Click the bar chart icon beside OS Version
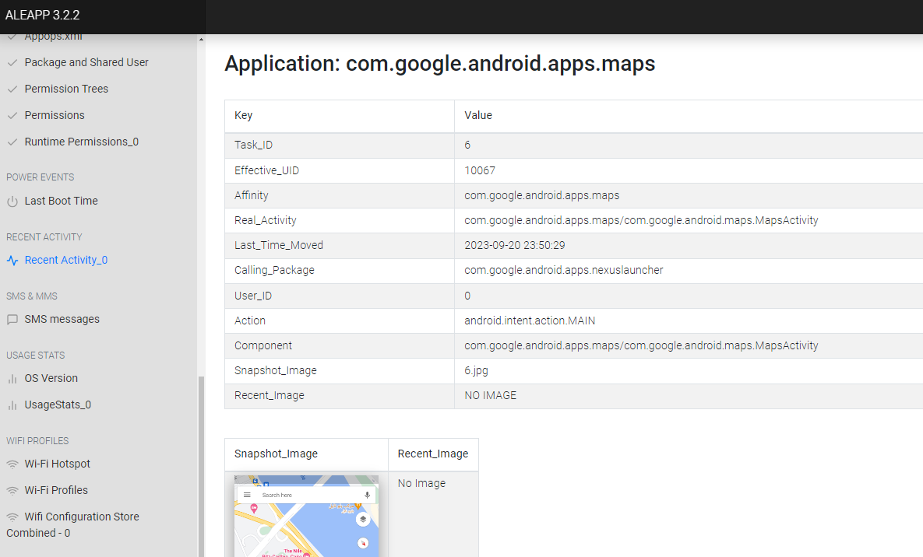 pyautogui.click(x=12, y=379)
